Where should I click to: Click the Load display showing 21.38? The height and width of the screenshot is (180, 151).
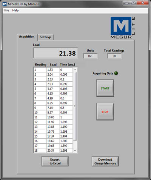tap(55, 53)
